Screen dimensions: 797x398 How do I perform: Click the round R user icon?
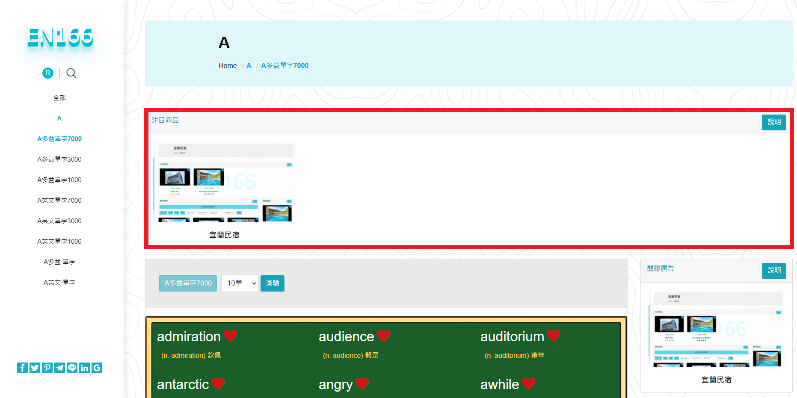pyautogui.click(x=48, y=73)
